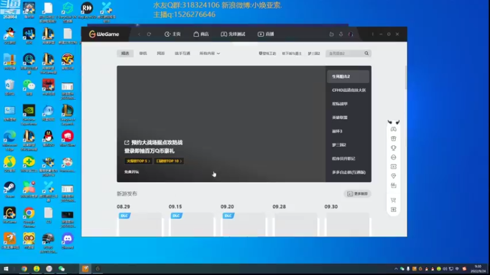
Task: Click the WeGame logo in the header
Action: click(104, 34)
